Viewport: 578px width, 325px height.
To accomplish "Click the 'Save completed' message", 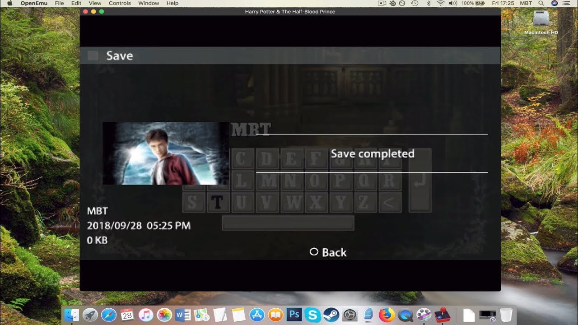I will tap(373, 153).
